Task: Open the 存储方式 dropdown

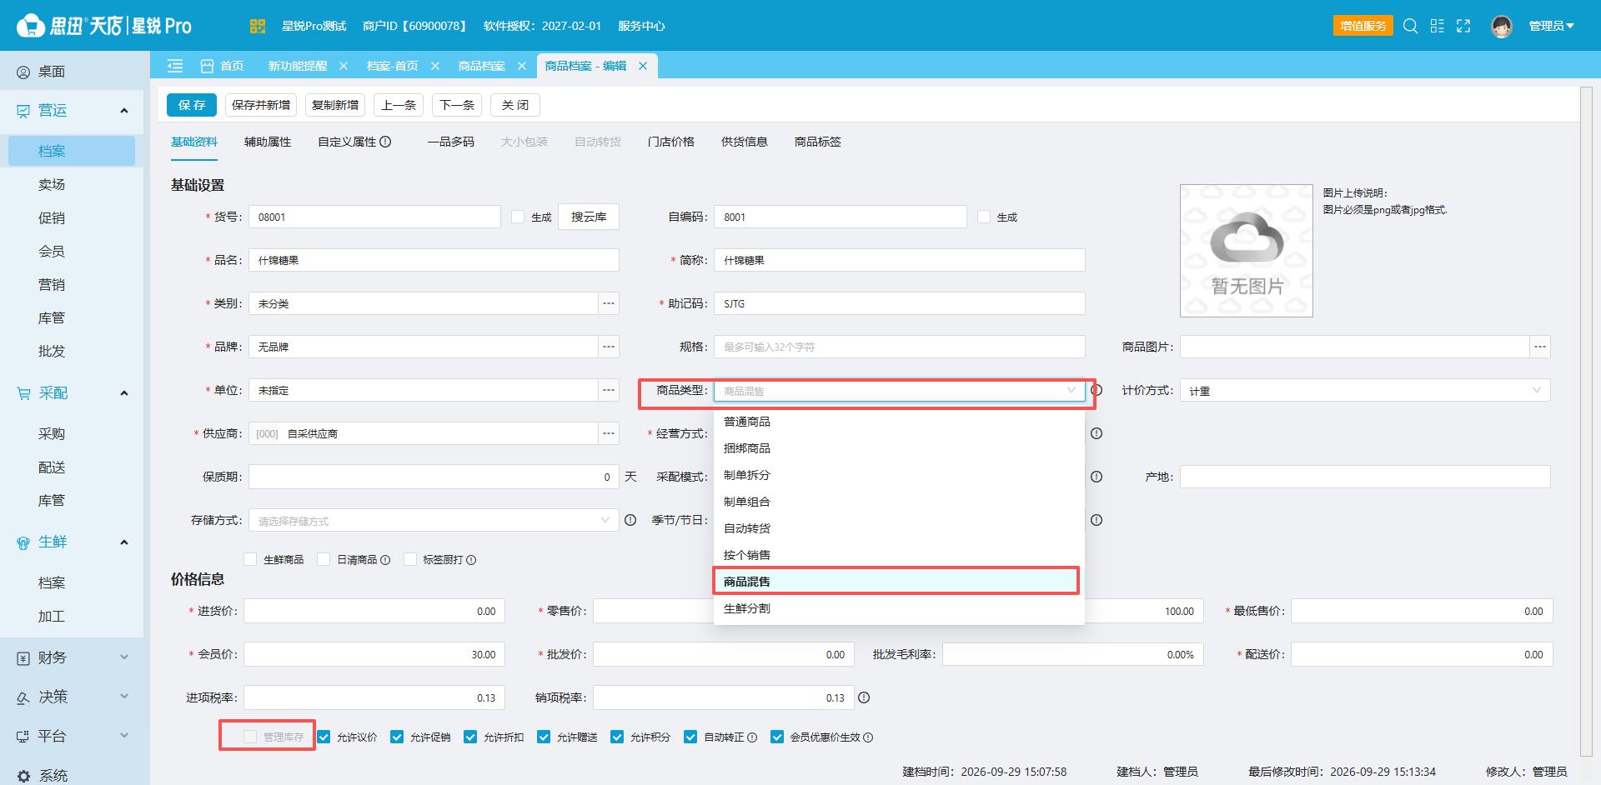Action: pyautogui.click(x=434, y=520)
